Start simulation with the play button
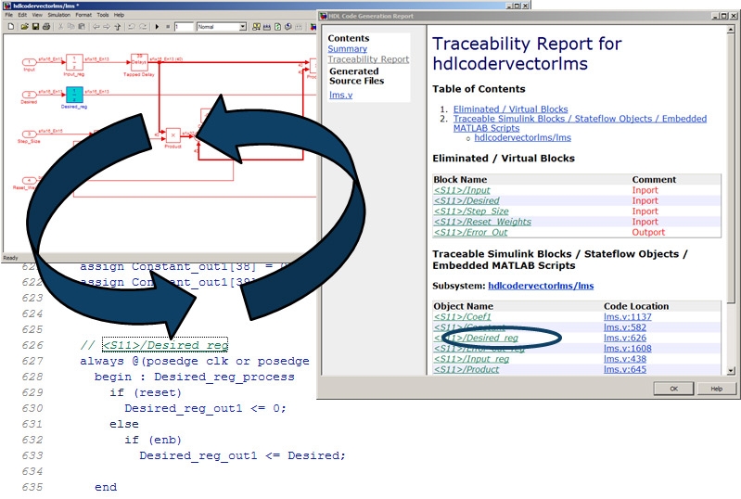741x499 pixels. [159, 27]
